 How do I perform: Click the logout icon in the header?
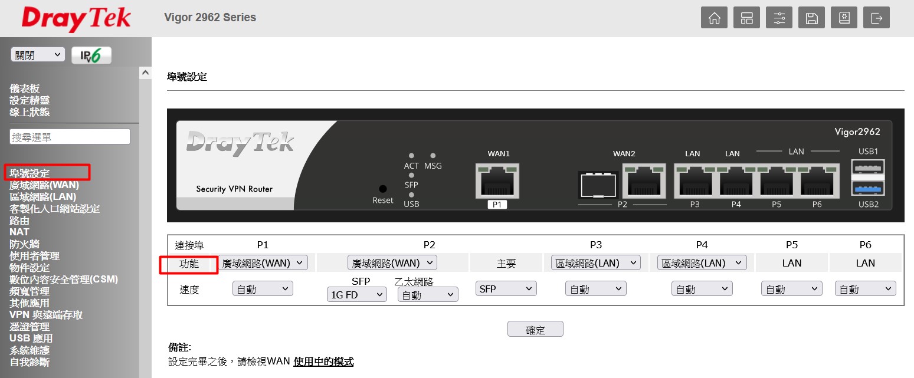(x=876, y=18)
